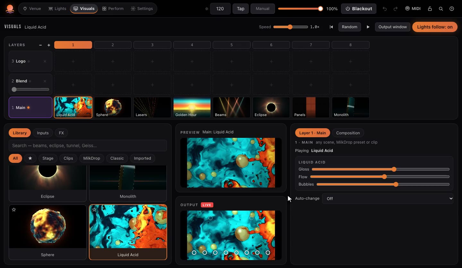Click the library search field
This screenshot has width=462, height=268.
88,146
